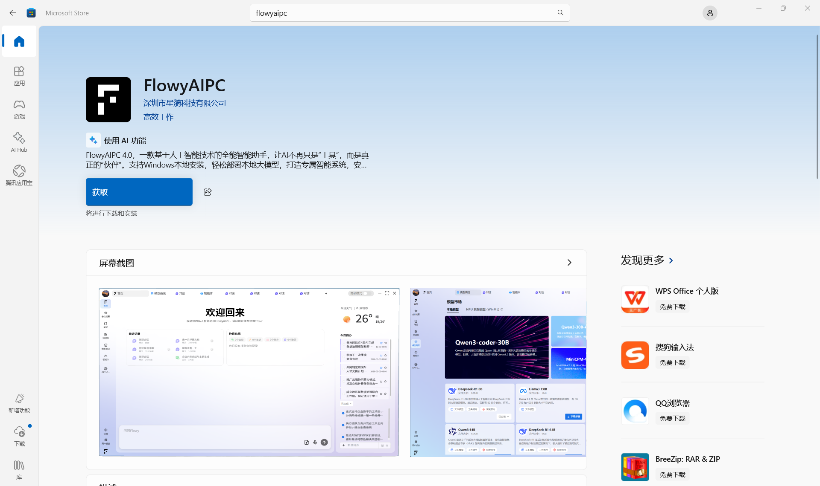Expand the 屏幕截图 section chevron

pyautogui.click(x=569, y=263)
